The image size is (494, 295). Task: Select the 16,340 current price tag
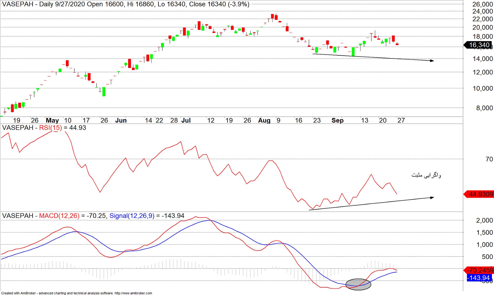(x=478, y=45)
